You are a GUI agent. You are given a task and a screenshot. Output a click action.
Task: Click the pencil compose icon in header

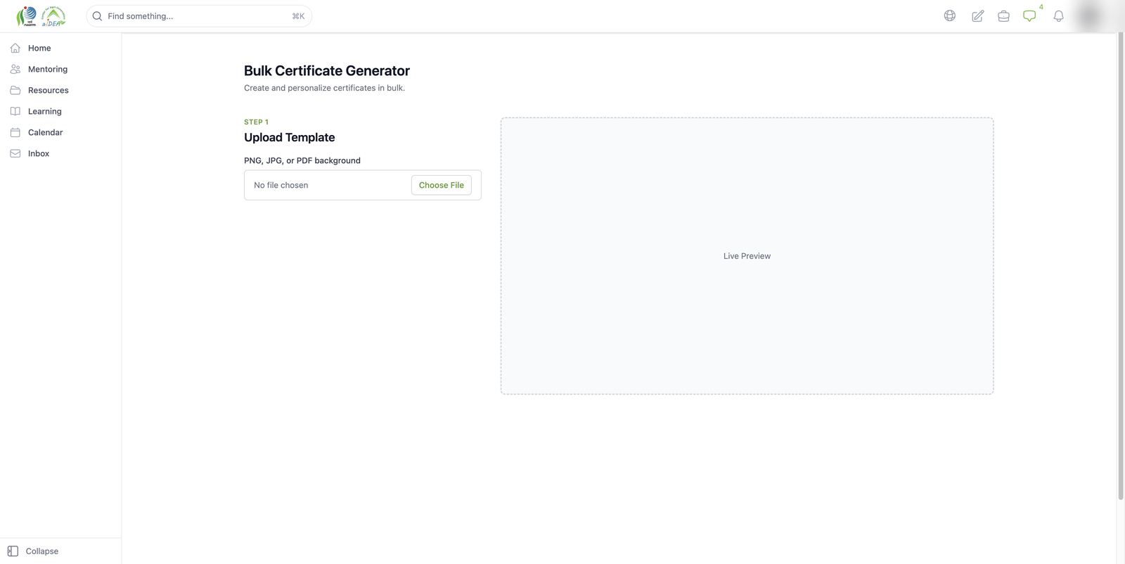977,15
